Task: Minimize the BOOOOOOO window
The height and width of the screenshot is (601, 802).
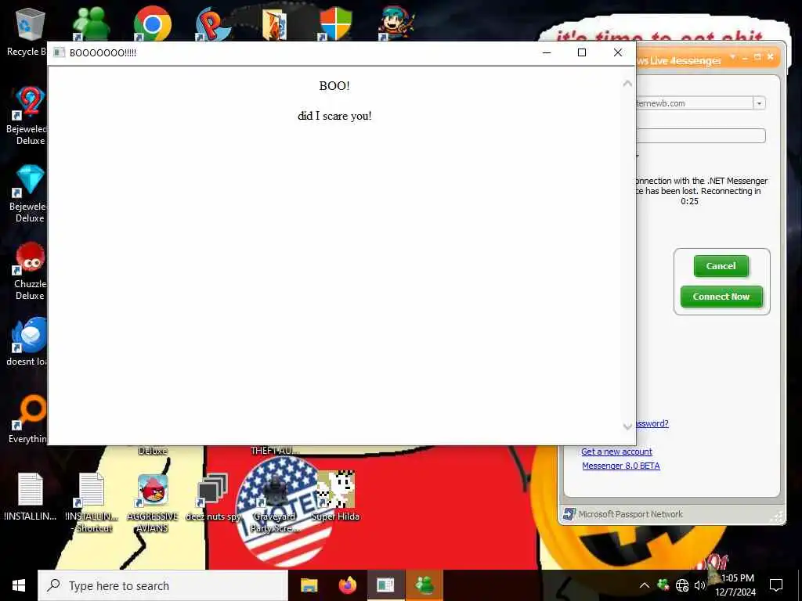Action: 547,52
